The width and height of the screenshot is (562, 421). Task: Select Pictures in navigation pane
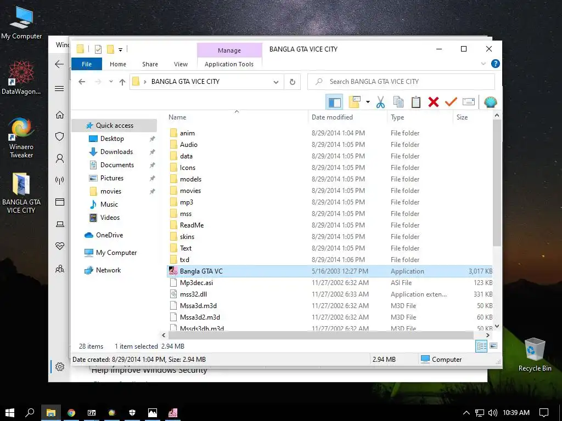point(111,178)
